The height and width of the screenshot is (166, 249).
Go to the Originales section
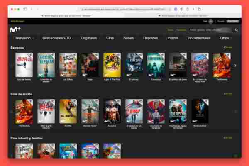pyautogui.click(x=89, y=38)
